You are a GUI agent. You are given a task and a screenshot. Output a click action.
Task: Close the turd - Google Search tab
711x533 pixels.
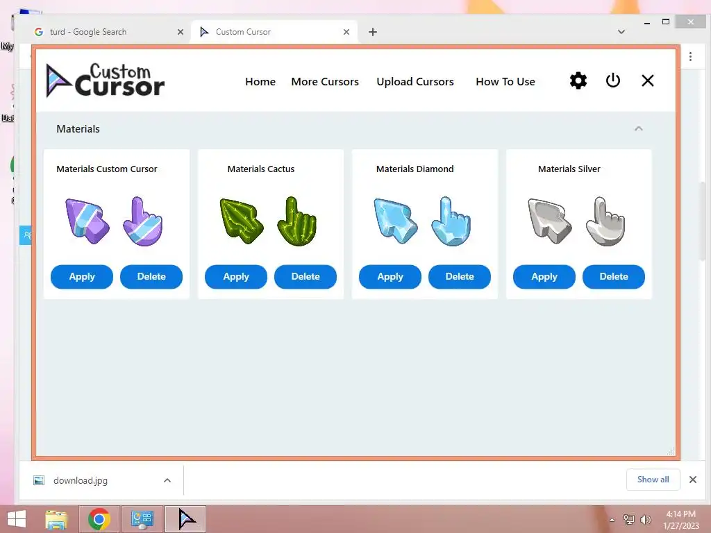point(181,32)
